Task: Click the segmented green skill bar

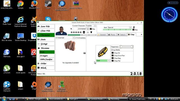Action: click(117, 29)
